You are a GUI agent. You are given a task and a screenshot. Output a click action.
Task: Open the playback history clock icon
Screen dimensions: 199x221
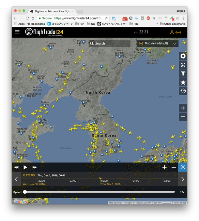pyautogui.click(x=183, y=91)
